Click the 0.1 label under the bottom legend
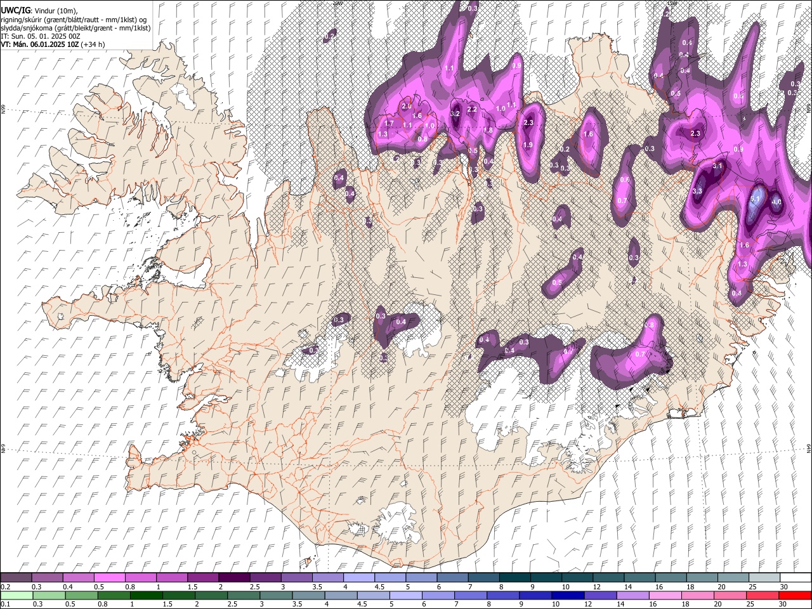The width and height of the screenshot is (812, 609). click(x=6, y=605)
